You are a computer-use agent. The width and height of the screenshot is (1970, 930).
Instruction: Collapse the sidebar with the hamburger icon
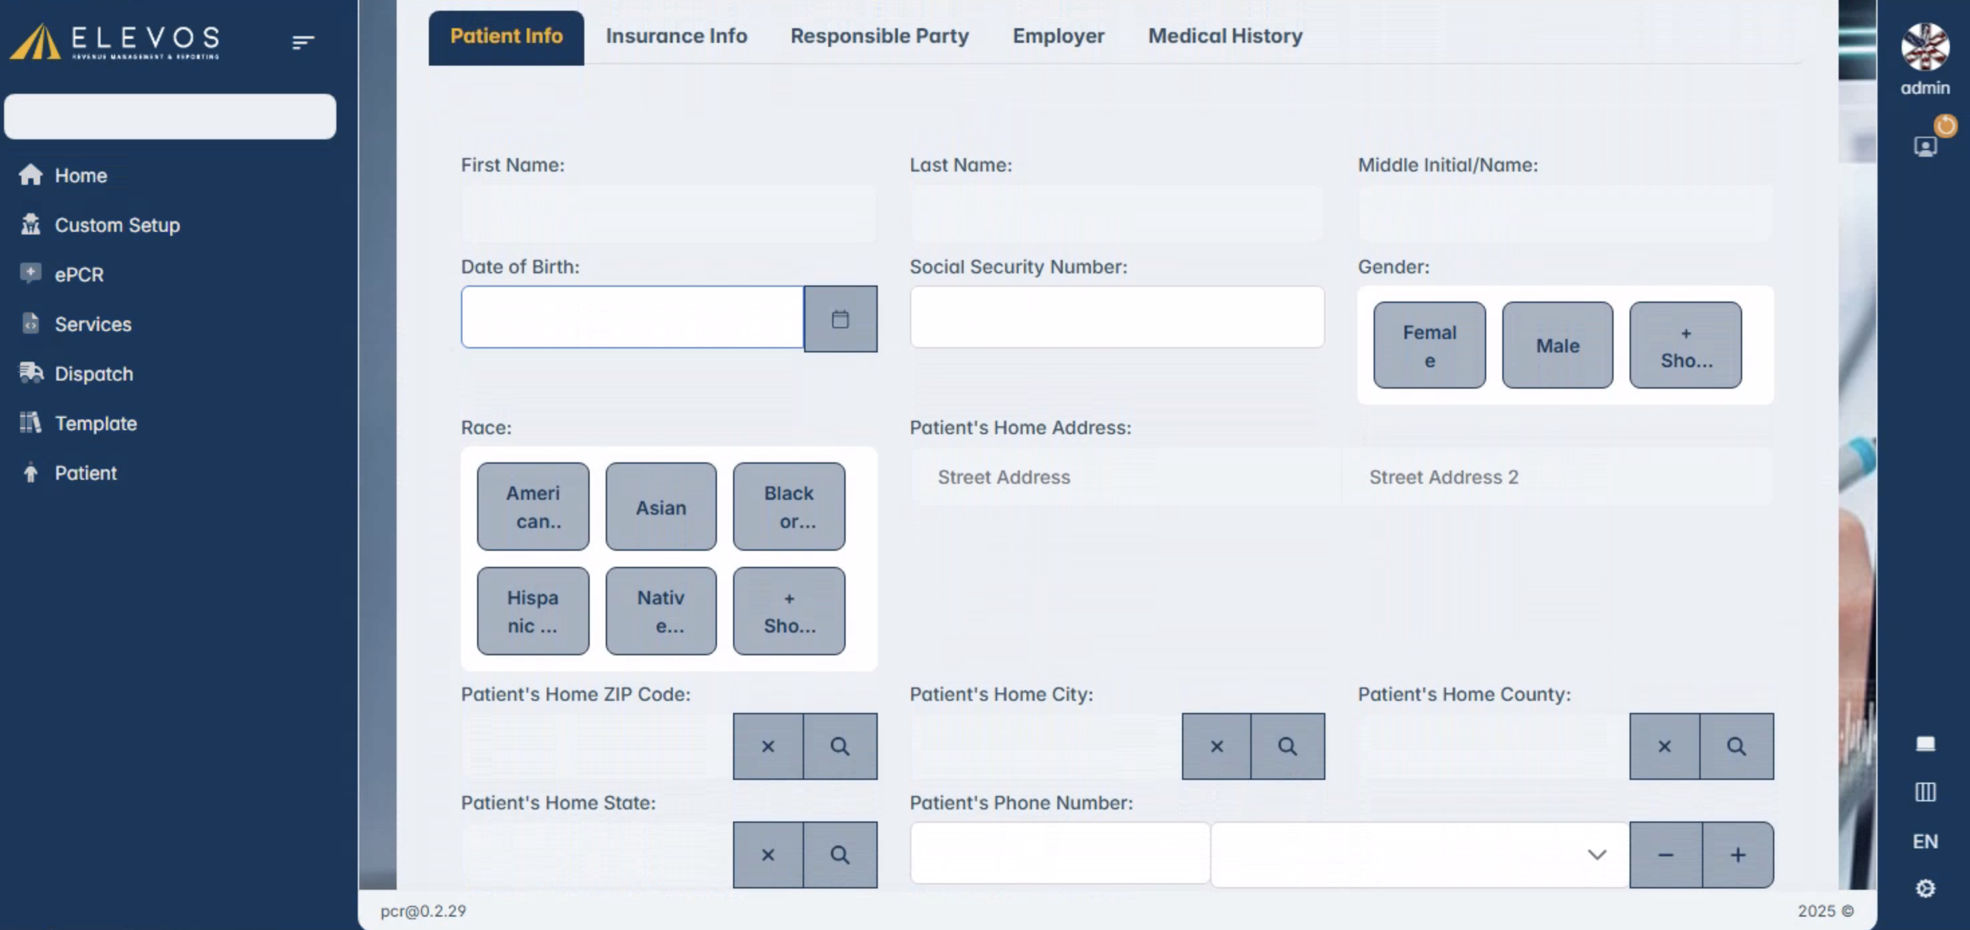click(303, 42)
